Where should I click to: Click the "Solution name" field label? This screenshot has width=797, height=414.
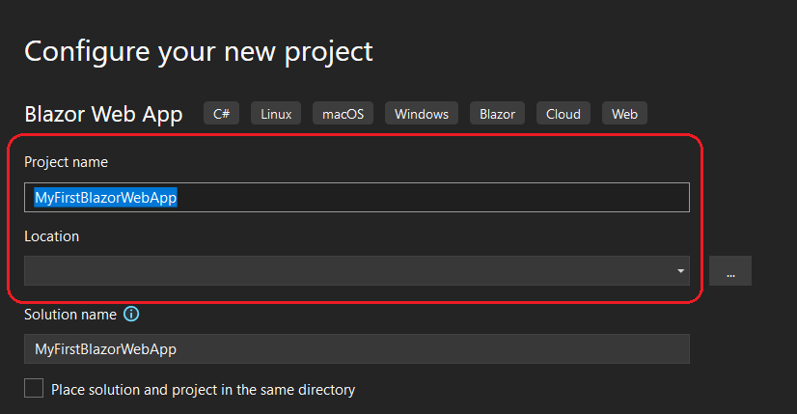click(69, 315)
